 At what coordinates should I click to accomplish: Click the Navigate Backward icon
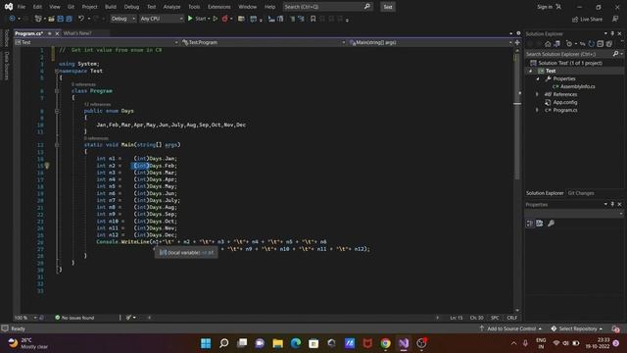tap(12, 19)
